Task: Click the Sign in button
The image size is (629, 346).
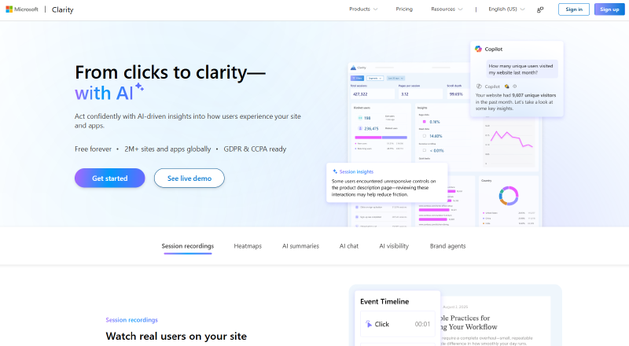Action: 574,9
